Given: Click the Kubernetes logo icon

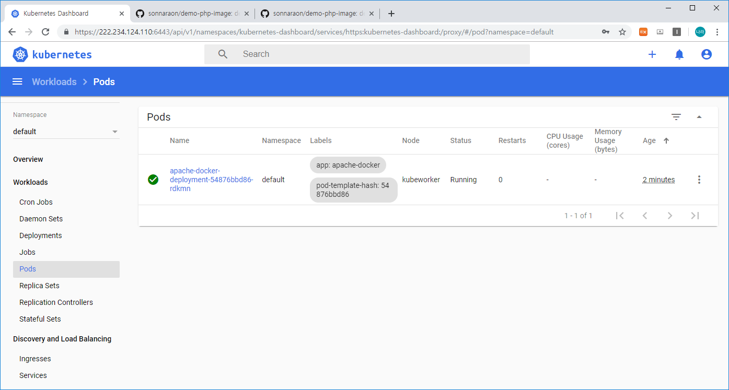Looking at the screenshot, I should [20, 54].
